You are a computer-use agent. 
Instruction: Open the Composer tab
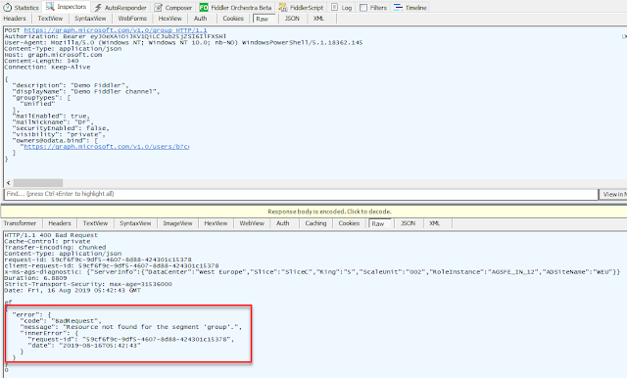(173, 7)
